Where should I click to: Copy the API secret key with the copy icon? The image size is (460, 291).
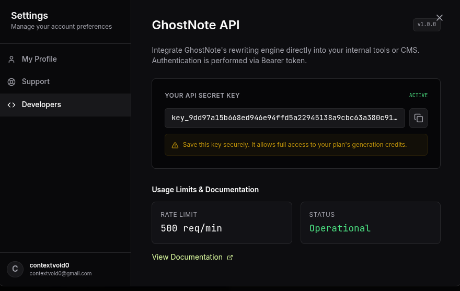pos(418,118)
